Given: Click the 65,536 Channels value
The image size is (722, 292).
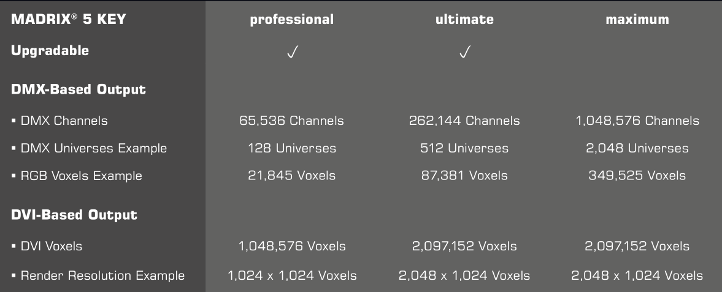Looking at the screenshot, I should pyautogui.click(x=291, y=121).
